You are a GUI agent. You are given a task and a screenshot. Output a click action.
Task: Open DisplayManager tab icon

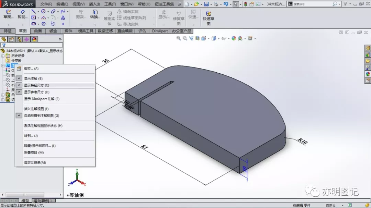(34, 39)
